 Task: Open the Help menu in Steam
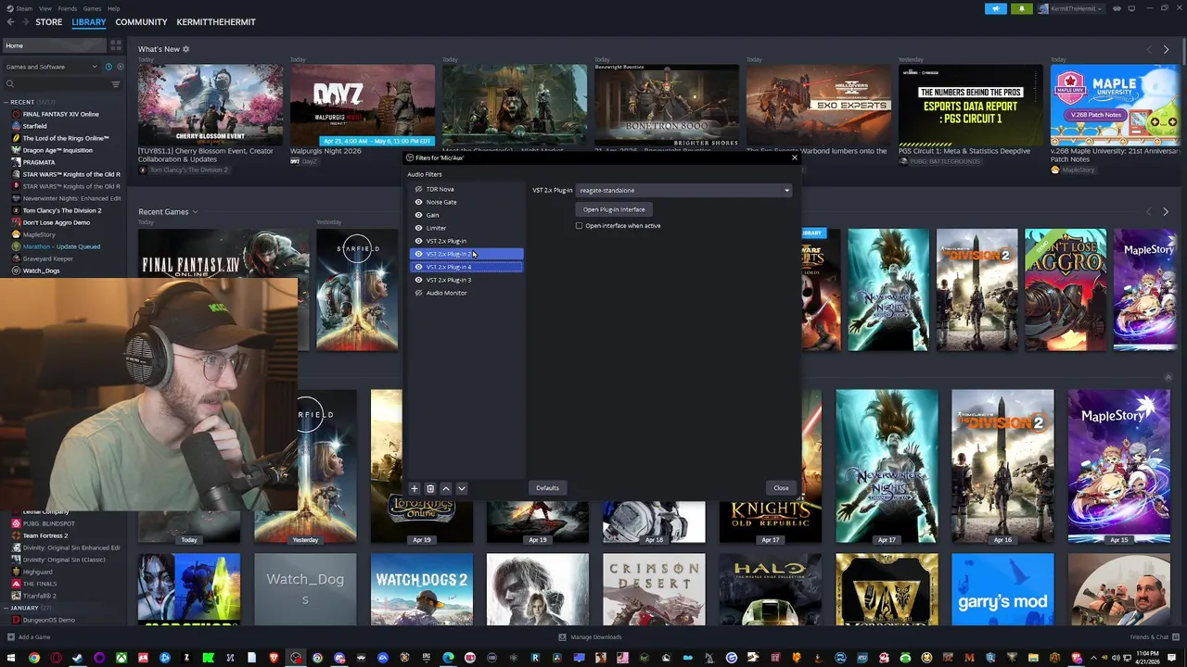[x=113, y=8]
